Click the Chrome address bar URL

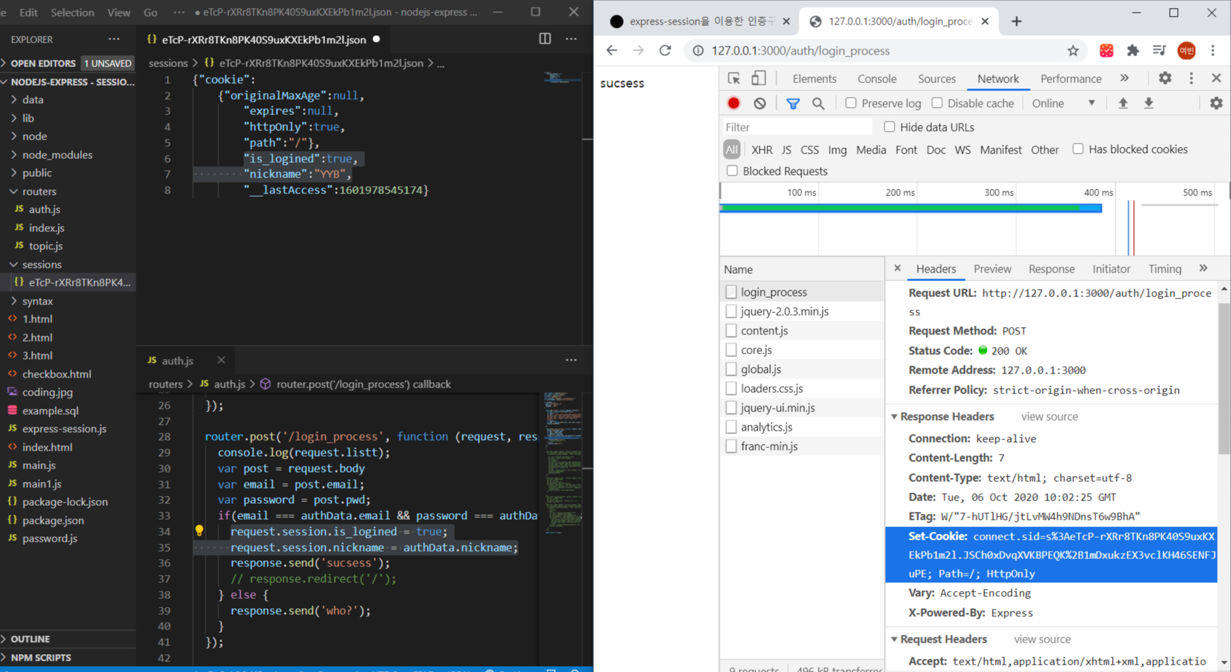point(801,51)
